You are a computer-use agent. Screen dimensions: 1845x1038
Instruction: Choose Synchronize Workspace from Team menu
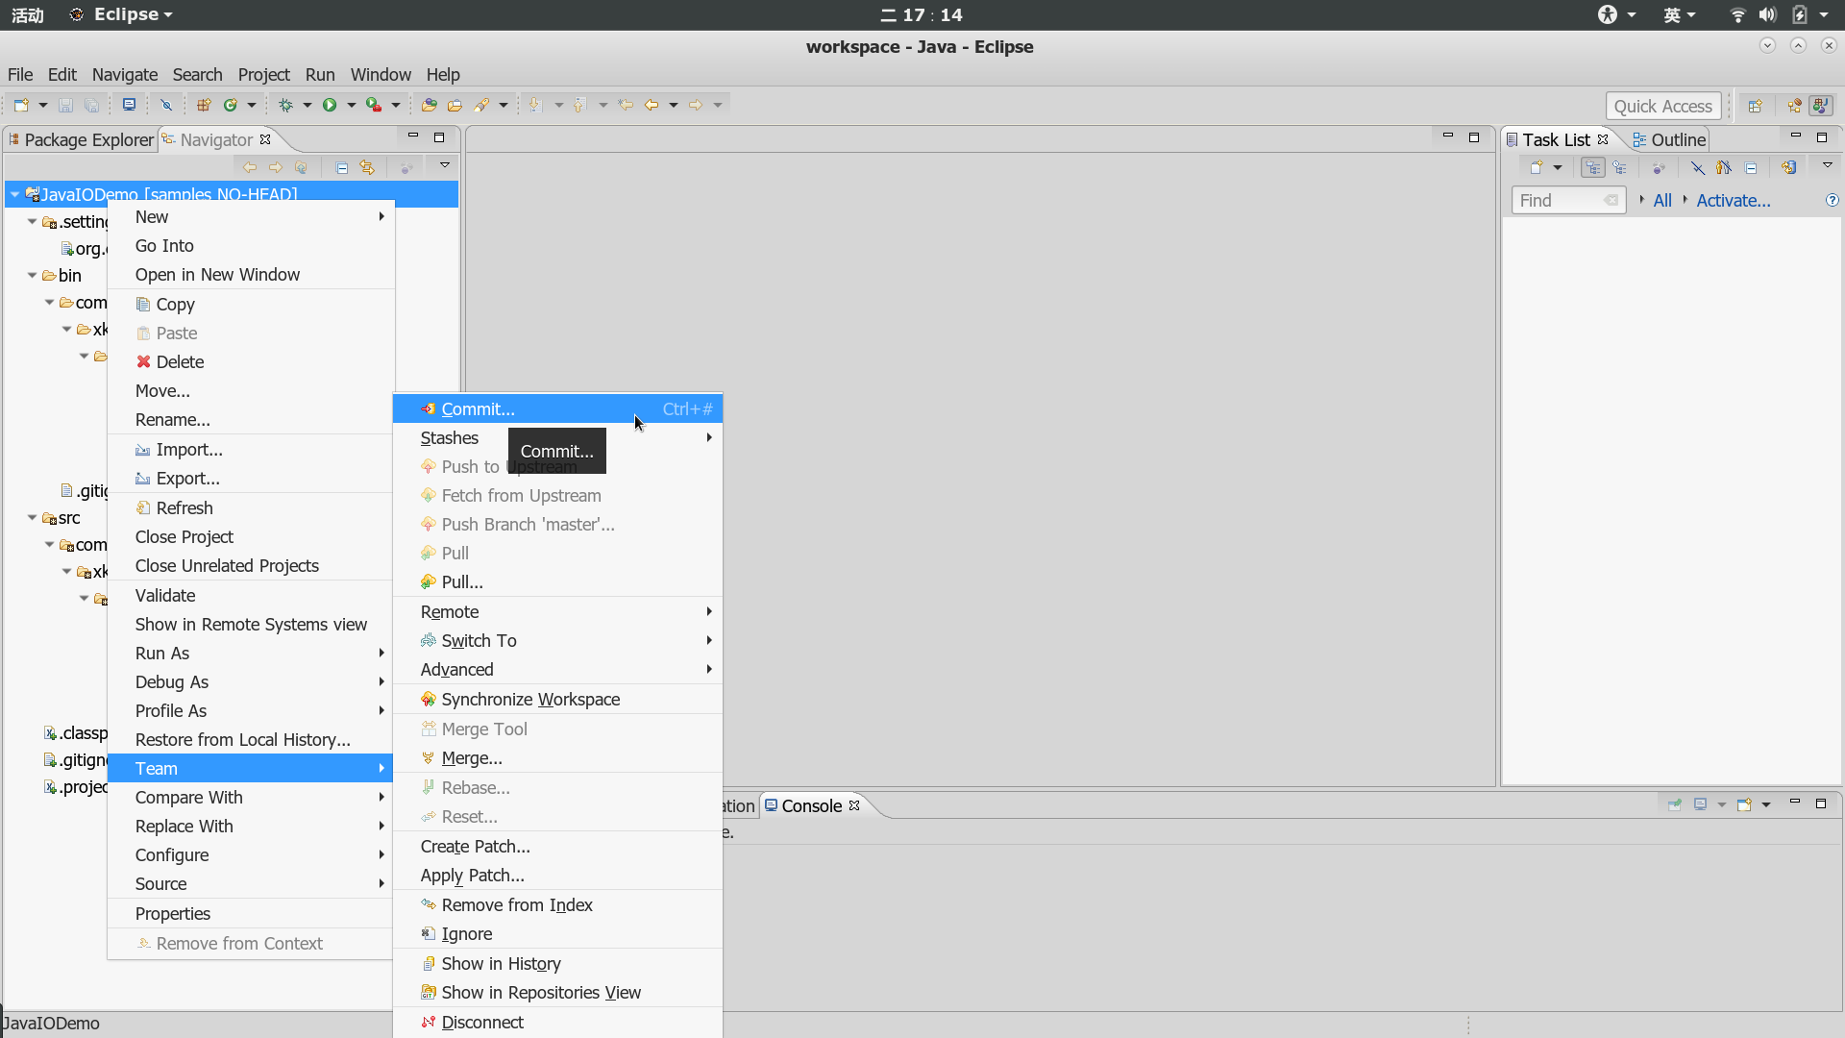557,699
